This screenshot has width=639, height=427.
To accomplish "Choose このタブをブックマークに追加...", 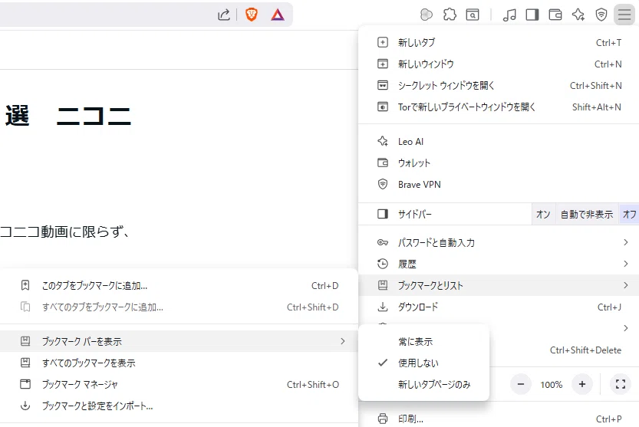I will (x=179, y=285).
